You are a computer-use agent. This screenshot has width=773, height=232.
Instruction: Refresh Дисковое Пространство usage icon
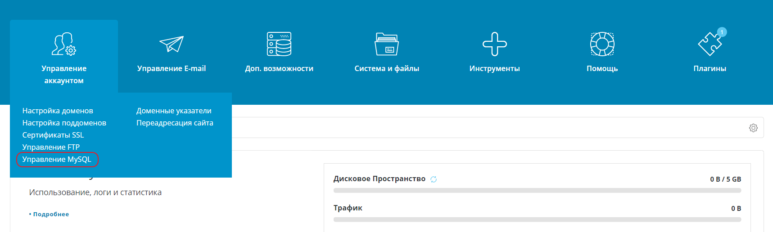(x=434, y=179)
